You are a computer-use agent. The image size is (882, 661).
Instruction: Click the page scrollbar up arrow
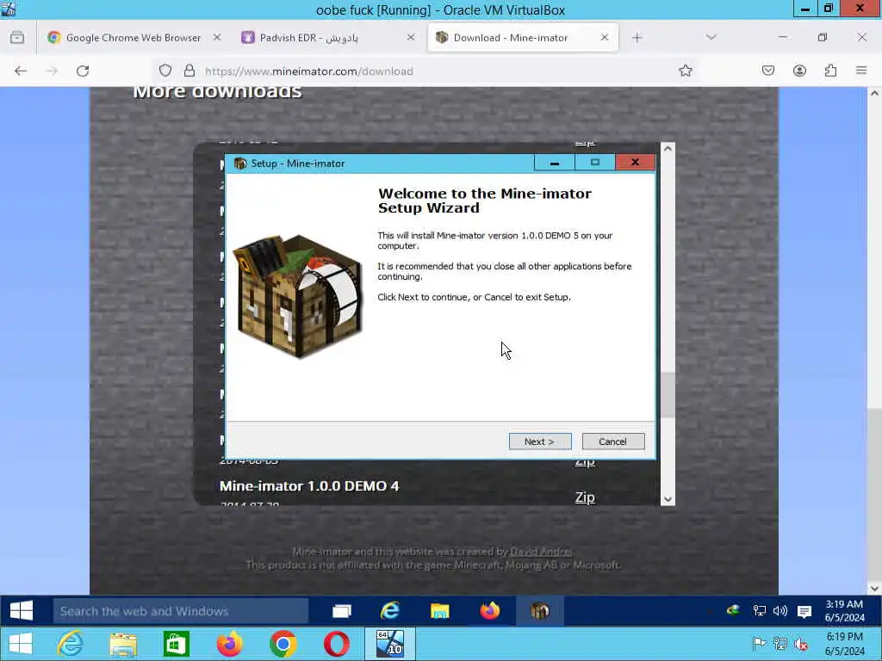874,94
